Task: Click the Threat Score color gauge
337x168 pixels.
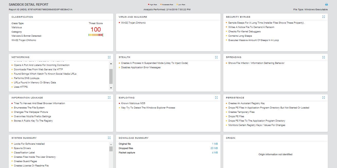Action: [x=95, y=35]
